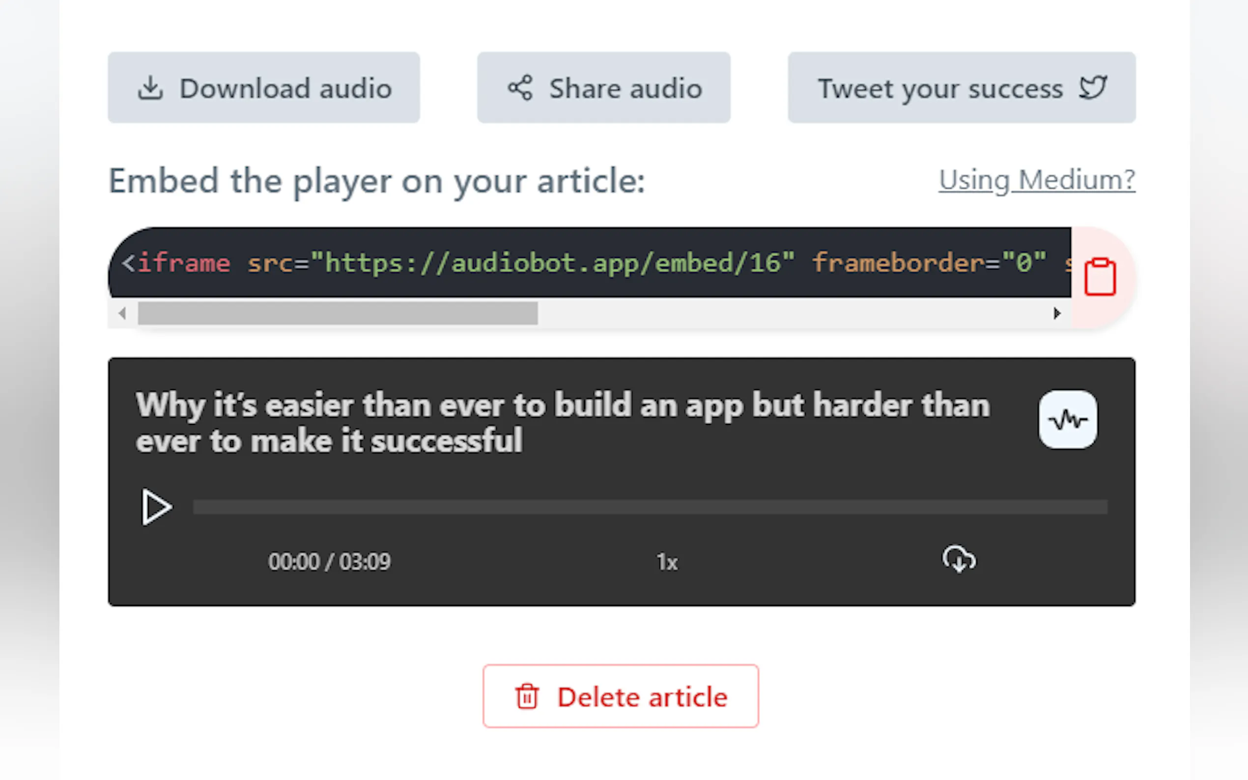1248x780 pixels.
Task: Click the Twitter bird icon
Action: pos(1093,88)
